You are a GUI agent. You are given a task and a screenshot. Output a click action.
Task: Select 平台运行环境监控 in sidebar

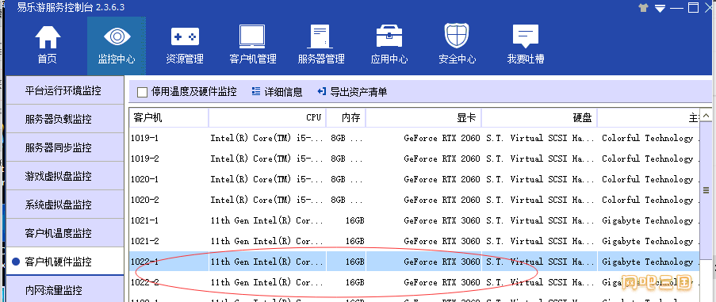click(x=65, y=90)
